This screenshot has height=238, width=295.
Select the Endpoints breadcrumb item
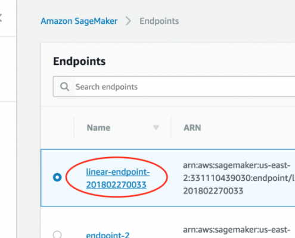click(159, 21)
